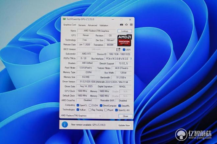Click the Resizable BAR value Disabled

pos(123,101)
